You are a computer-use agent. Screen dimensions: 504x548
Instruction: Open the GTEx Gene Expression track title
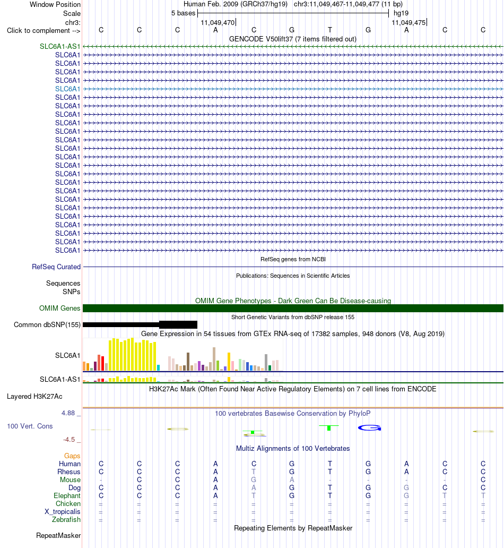point(293,334)
